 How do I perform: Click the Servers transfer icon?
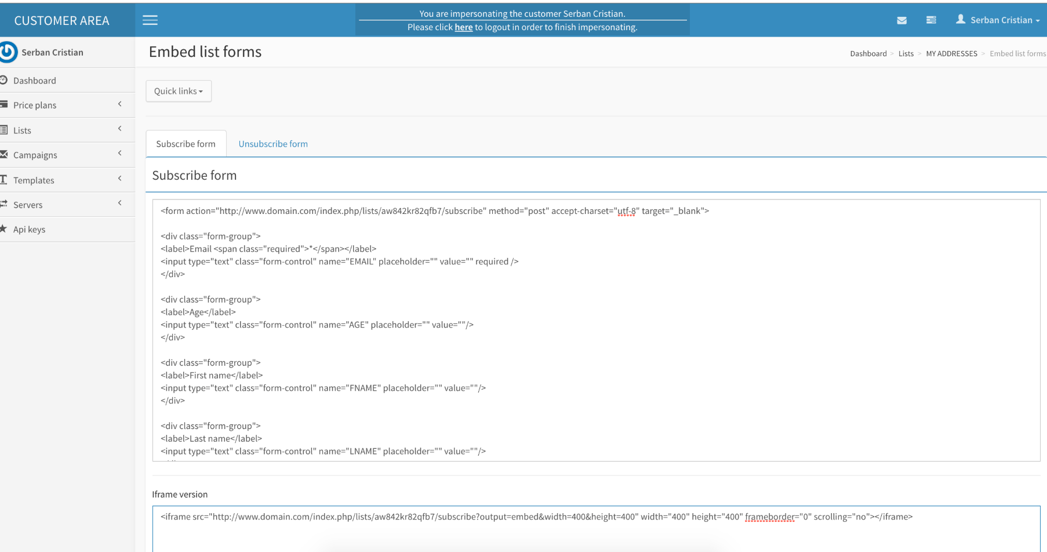coord(3,204)
